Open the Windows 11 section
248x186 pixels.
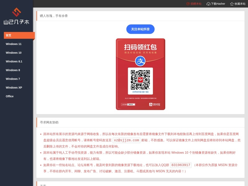point(14,44)
